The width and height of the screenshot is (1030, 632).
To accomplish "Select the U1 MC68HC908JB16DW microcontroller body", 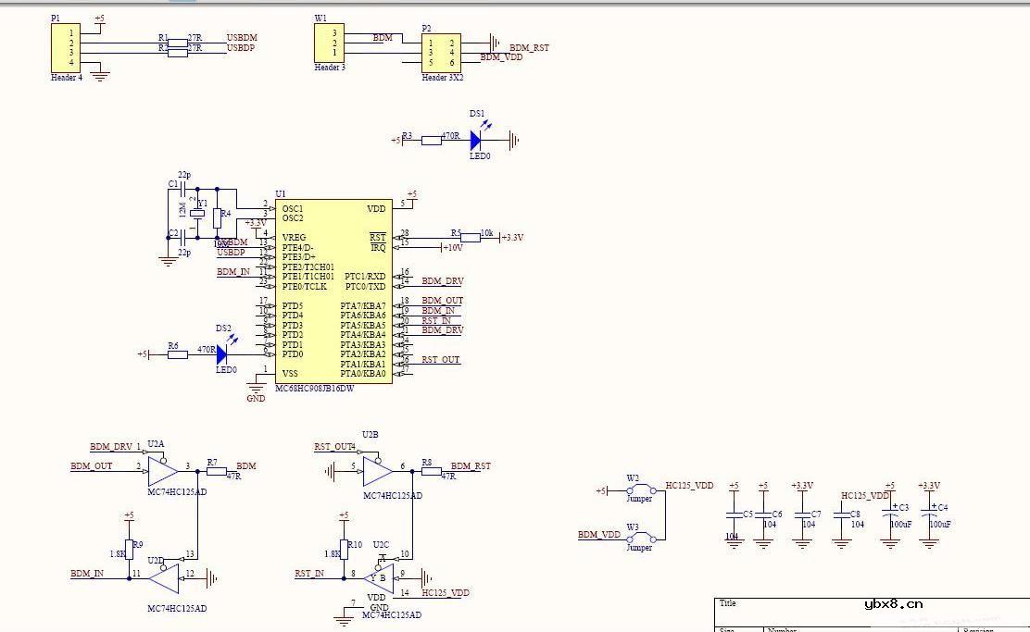I will (x=333, y=291).
